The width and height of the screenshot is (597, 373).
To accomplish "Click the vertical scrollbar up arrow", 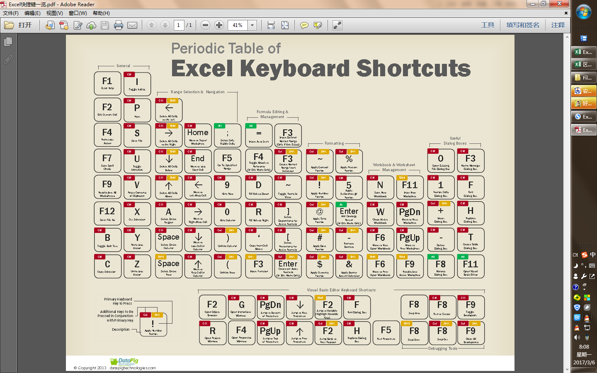I will click(x=567, y=37).
